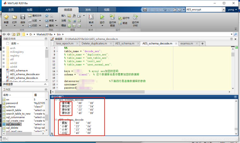Click the help question mark icon
Viewport: 240px width, 143px height.
click(180, 9)
